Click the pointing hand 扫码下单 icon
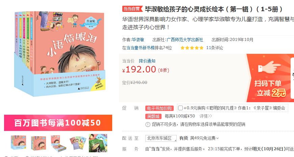This screenshot has width=294, height=157. [x=269, y=68]
